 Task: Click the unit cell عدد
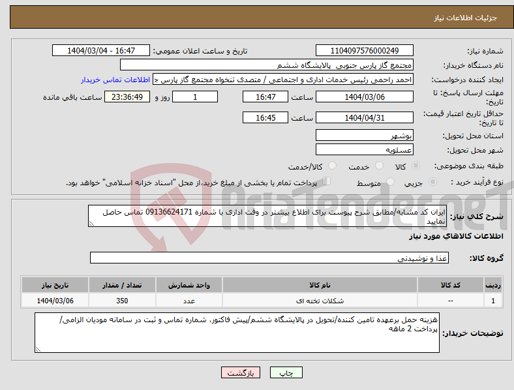pyautogui.click(x=189, y=301)
